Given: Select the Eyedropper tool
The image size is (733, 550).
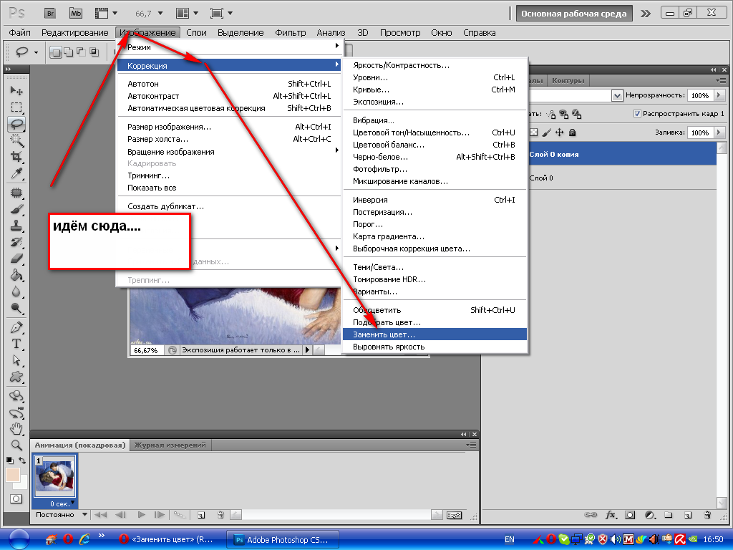Looking at the screenshot, I should (17, 173).
